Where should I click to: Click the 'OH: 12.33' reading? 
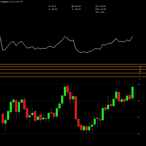pyautogui.click(x=101, y=9)
